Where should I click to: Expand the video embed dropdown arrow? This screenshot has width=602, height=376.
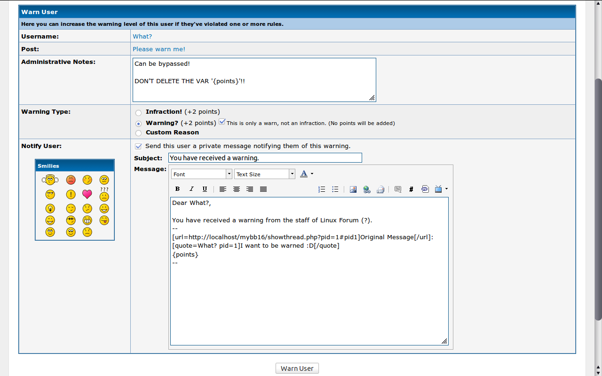coord(446,189)
